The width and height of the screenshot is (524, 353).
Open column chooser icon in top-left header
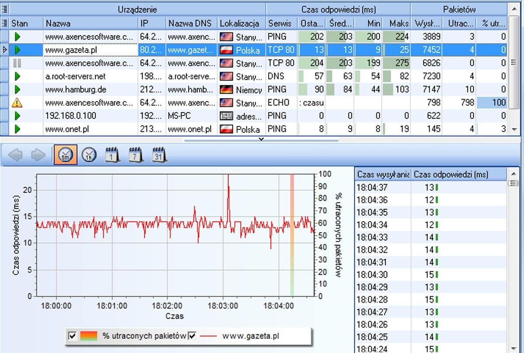5,9
